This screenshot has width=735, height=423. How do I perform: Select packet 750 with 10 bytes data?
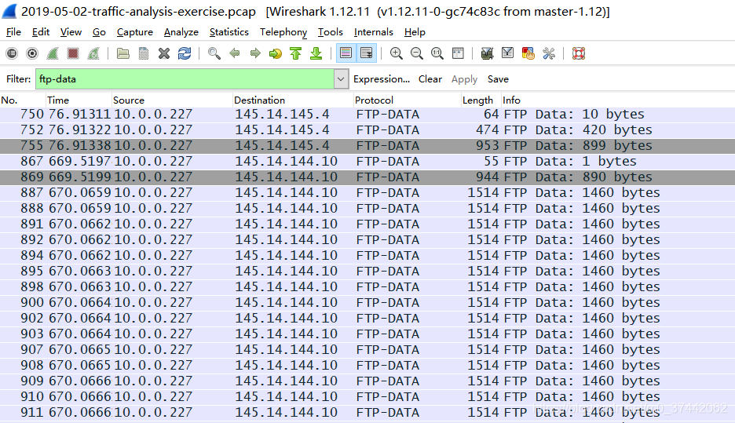[x=367, y=115]
